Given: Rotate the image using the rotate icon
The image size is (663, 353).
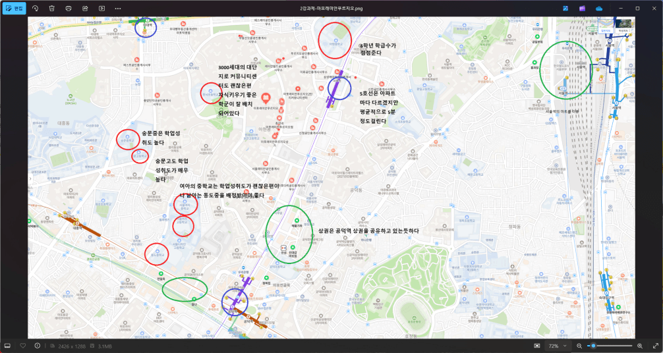Looking at the screenshot, I should (35, 8).
